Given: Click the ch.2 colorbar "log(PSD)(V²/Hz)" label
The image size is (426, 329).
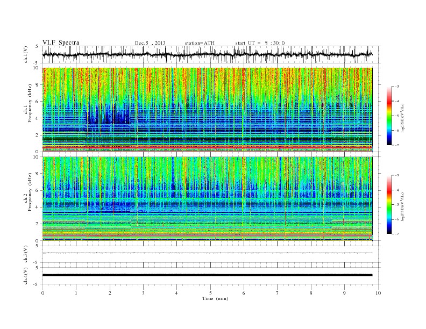Looking at the screenshot, I should coord(403,207).
